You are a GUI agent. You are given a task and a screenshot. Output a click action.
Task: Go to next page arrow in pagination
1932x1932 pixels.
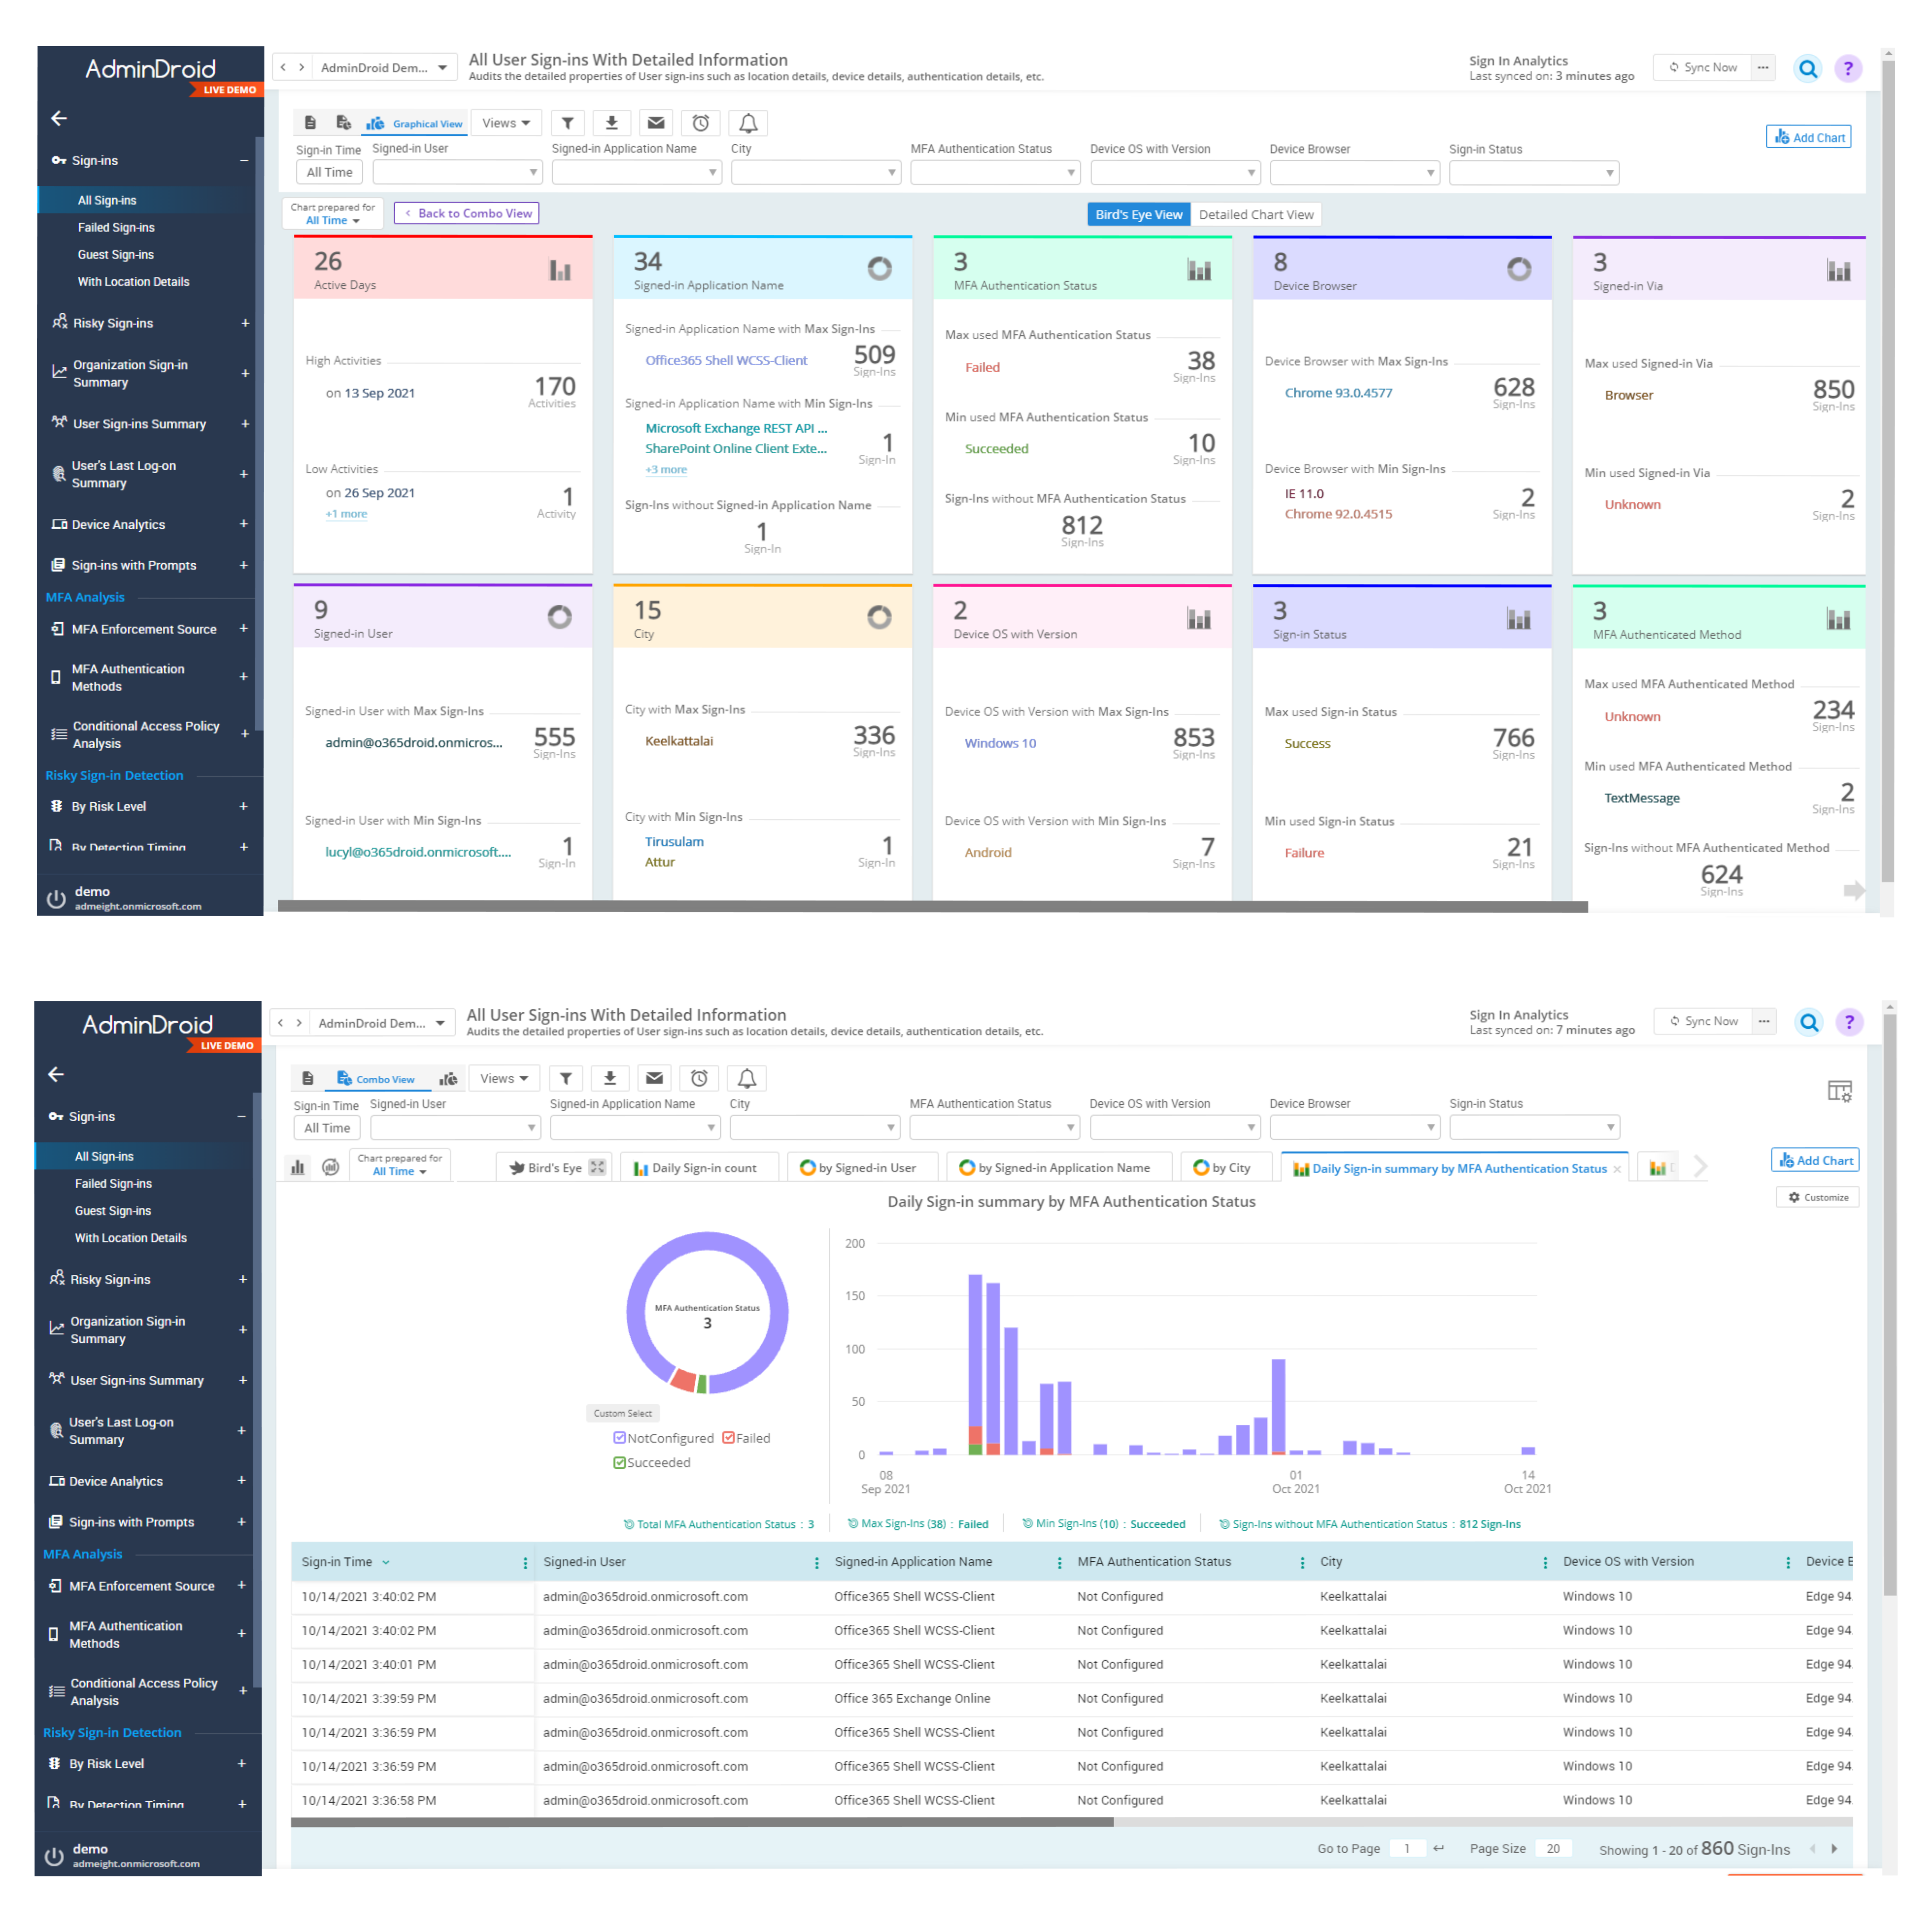tap(1834, 1849)
